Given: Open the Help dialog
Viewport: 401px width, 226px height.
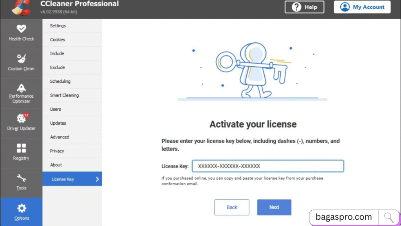Looking at the screenshot, I should (x=304, y=7).
